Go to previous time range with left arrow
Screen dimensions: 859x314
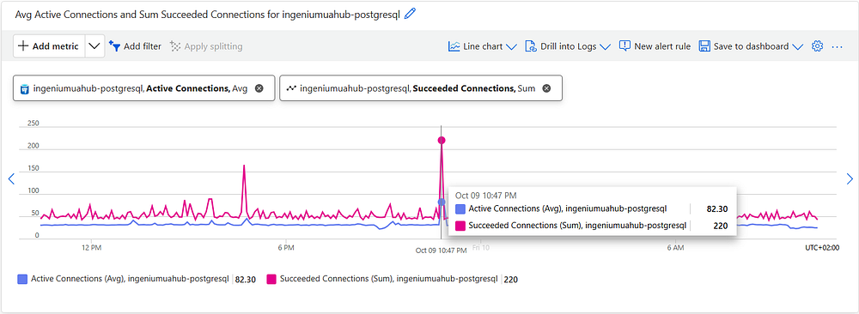[x=11, y=179]
